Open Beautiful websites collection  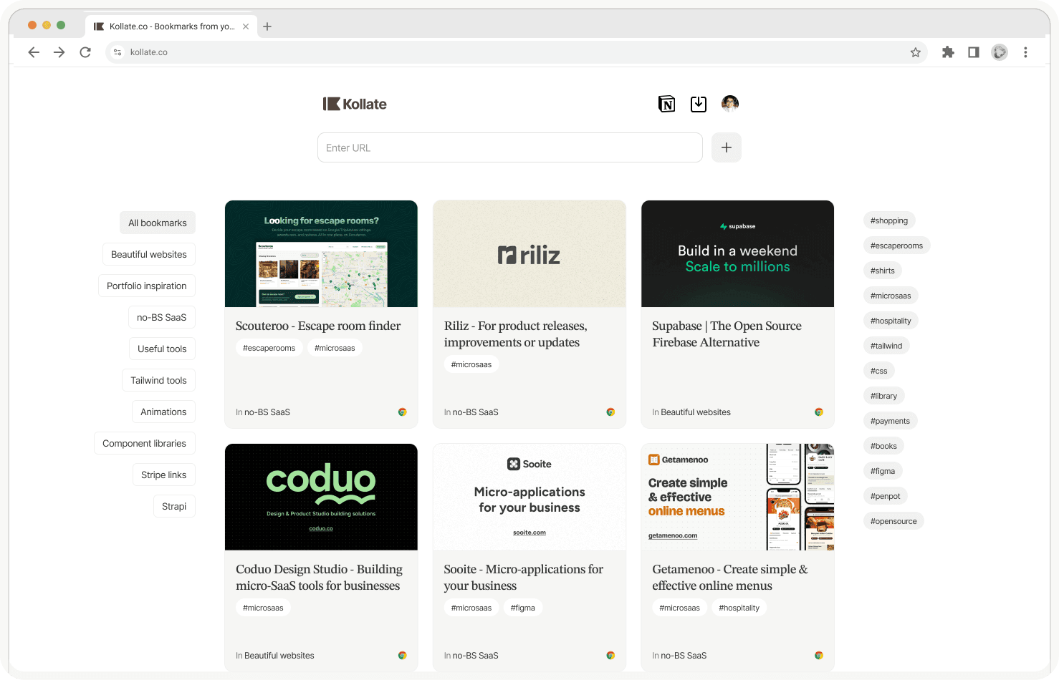click(149, 254)
